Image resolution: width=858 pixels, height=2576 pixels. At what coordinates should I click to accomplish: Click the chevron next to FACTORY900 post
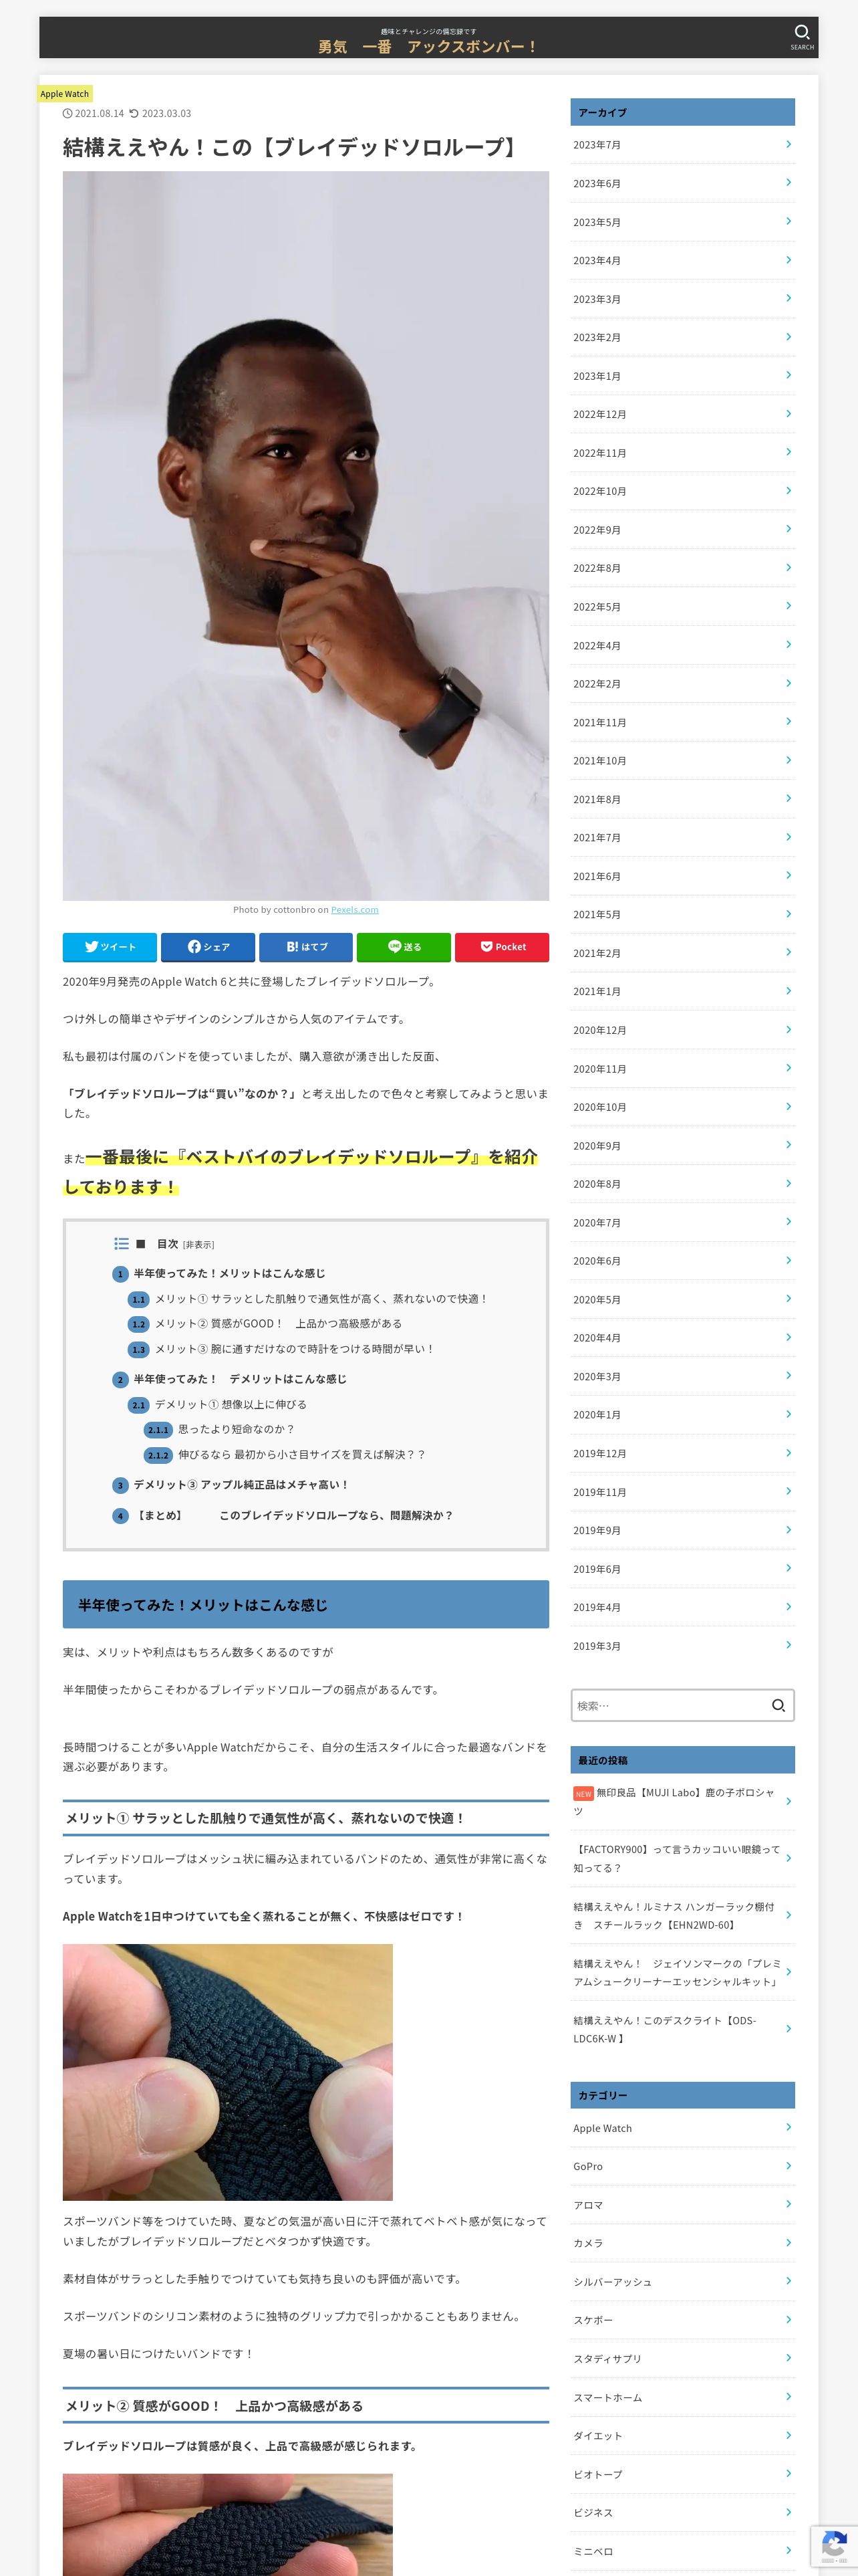click(x=788, y=1858)
